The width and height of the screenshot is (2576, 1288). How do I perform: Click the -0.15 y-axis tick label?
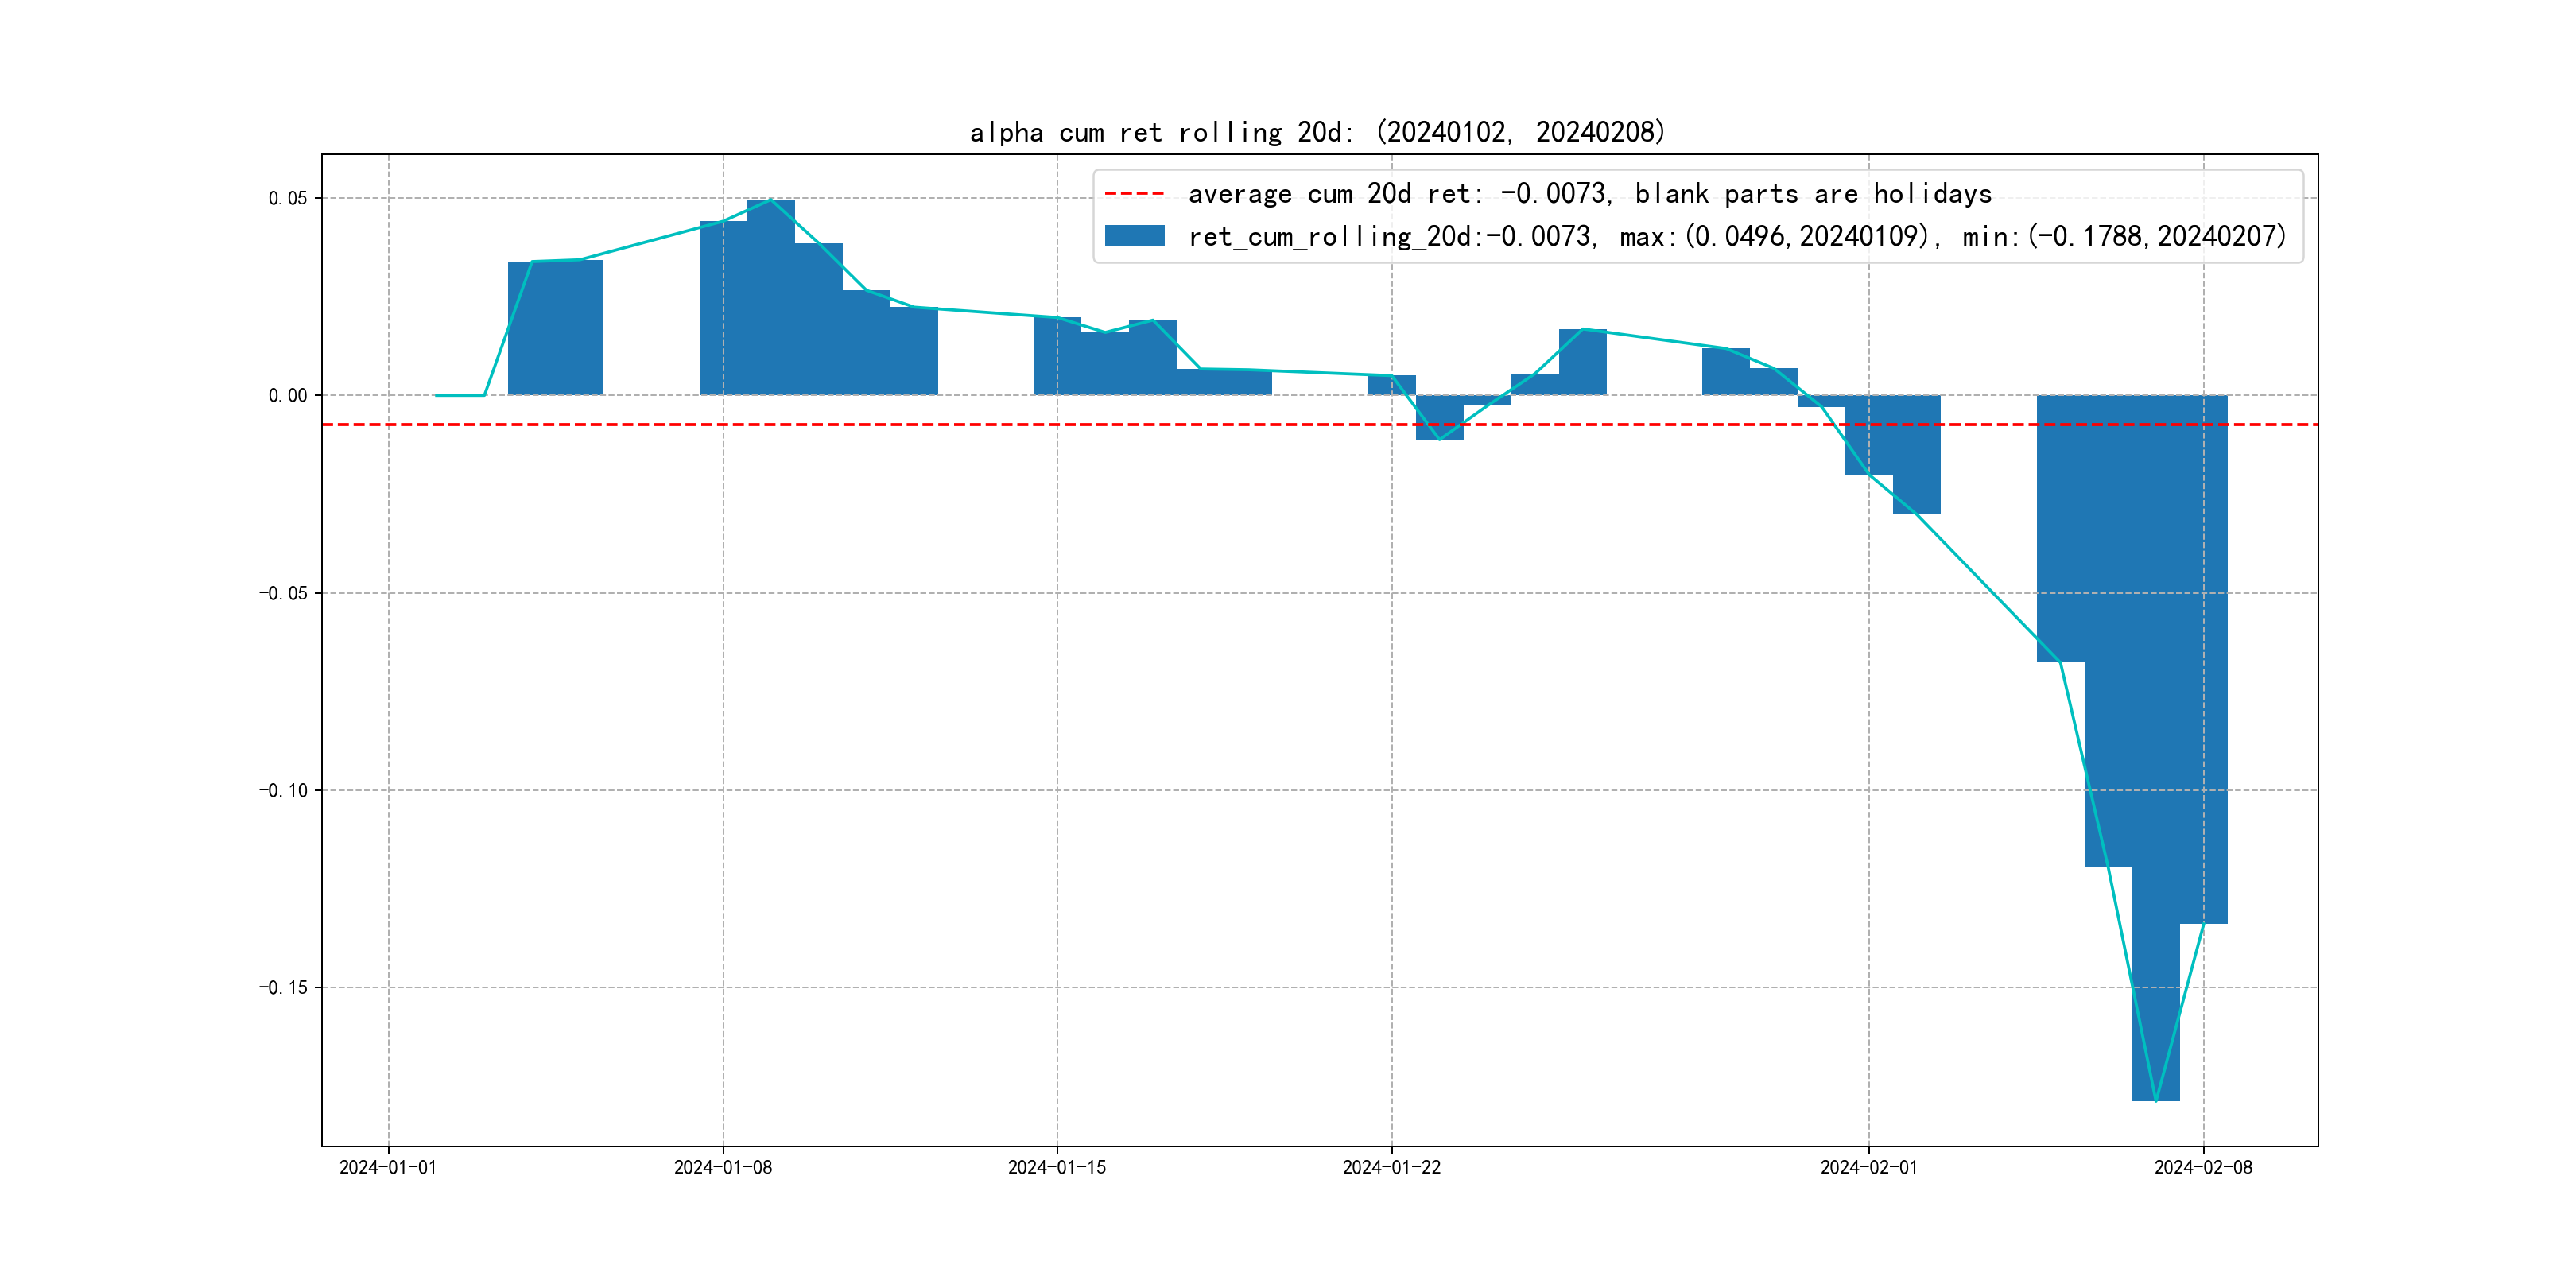[283, 988]
